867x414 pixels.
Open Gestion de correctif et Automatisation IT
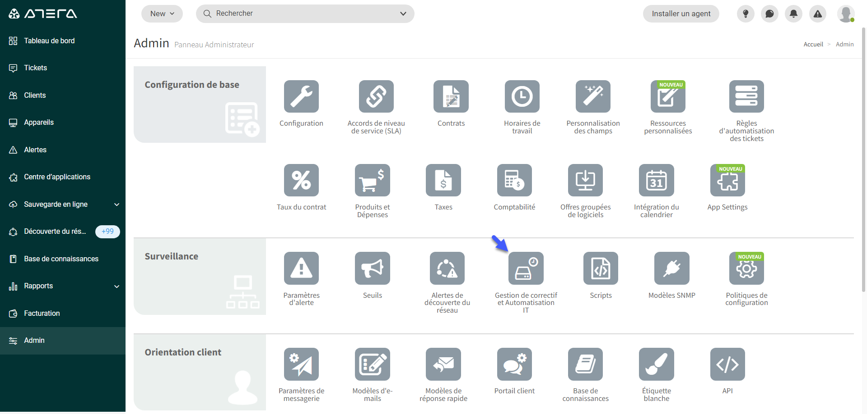point(526,268)
